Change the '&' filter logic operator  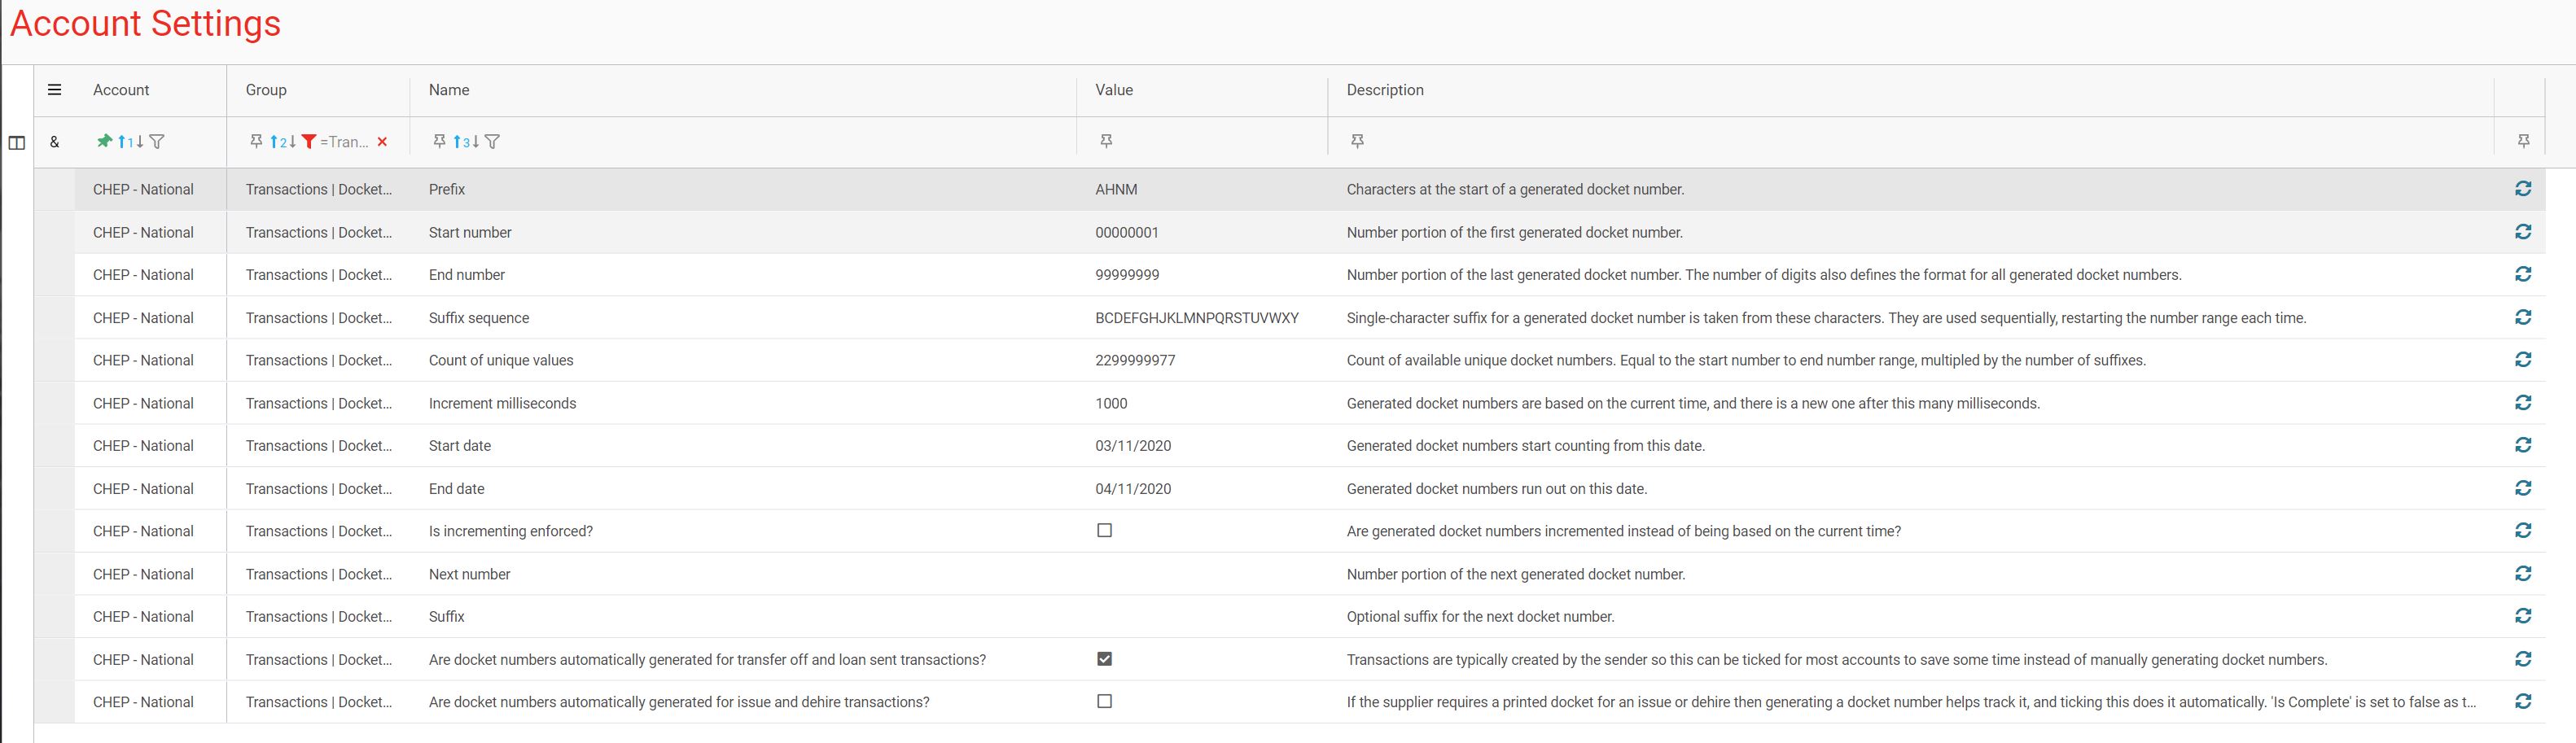pos(54,141)
